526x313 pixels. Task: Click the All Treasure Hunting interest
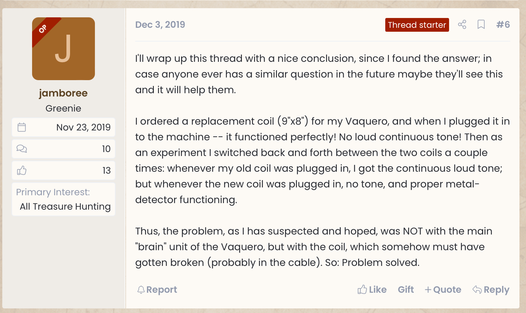coord(65,207)
